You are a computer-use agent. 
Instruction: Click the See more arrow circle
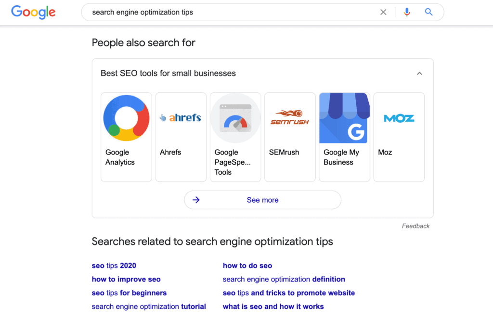196,200
